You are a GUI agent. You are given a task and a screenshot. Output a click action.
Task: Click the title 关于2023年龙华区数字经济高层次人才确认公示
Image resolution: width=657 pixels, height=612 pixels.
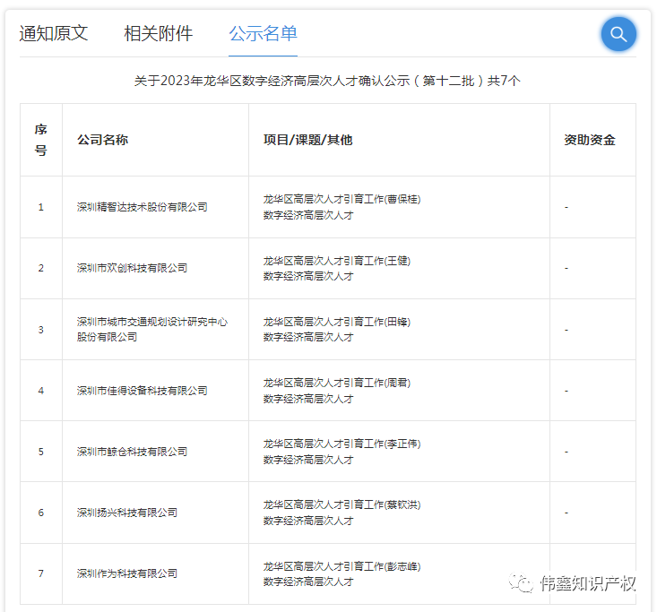click(272, 81)
